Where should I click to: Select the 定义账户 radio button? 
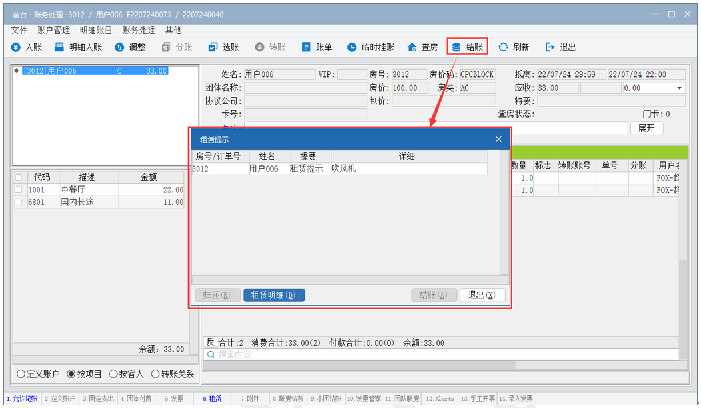21,374
